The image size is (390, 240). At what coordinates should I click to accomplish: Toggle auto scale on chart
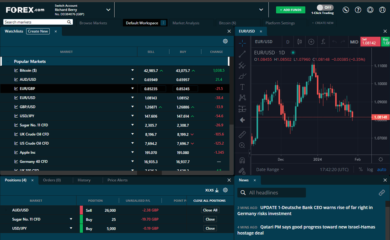382,170
